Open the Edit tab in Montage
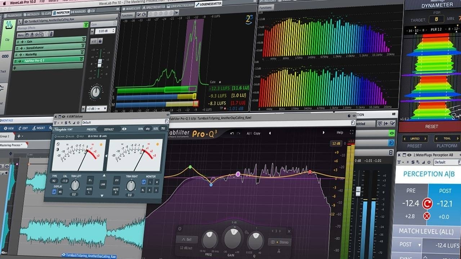The image size is (461, 259). pos(23,128)
